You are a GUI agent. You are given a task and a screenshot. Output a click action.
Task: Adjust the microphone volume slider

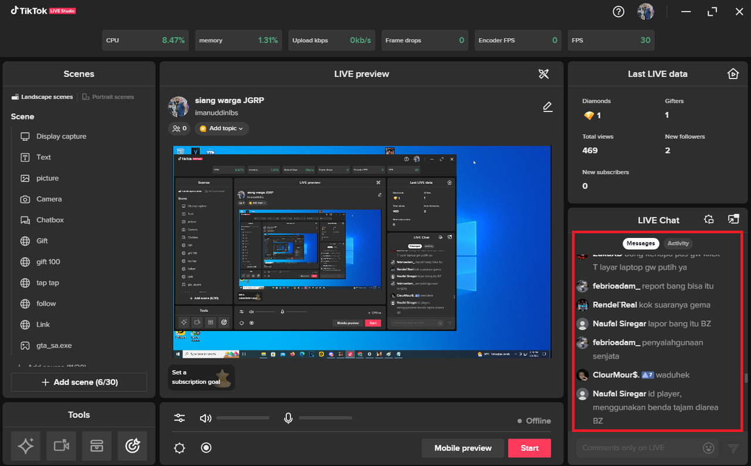point(326,418)
